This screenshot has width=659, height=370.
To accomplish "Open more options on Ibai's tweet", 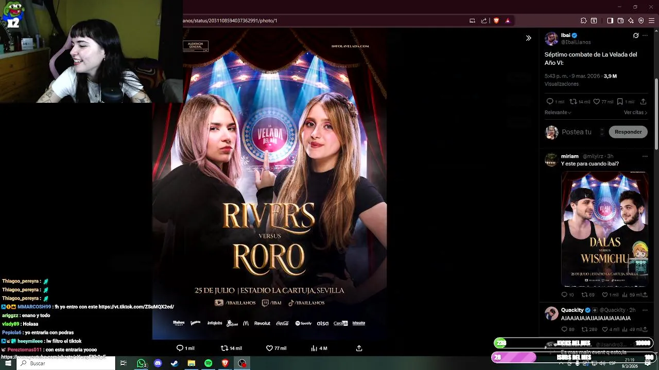I will tap(645, 35).
